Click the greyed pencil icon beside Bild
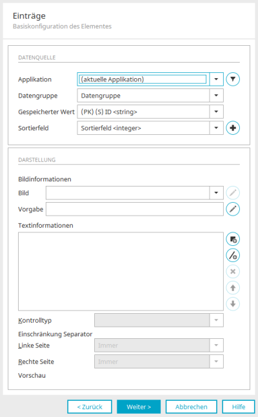The image size is (258, 417). [233, 193]
